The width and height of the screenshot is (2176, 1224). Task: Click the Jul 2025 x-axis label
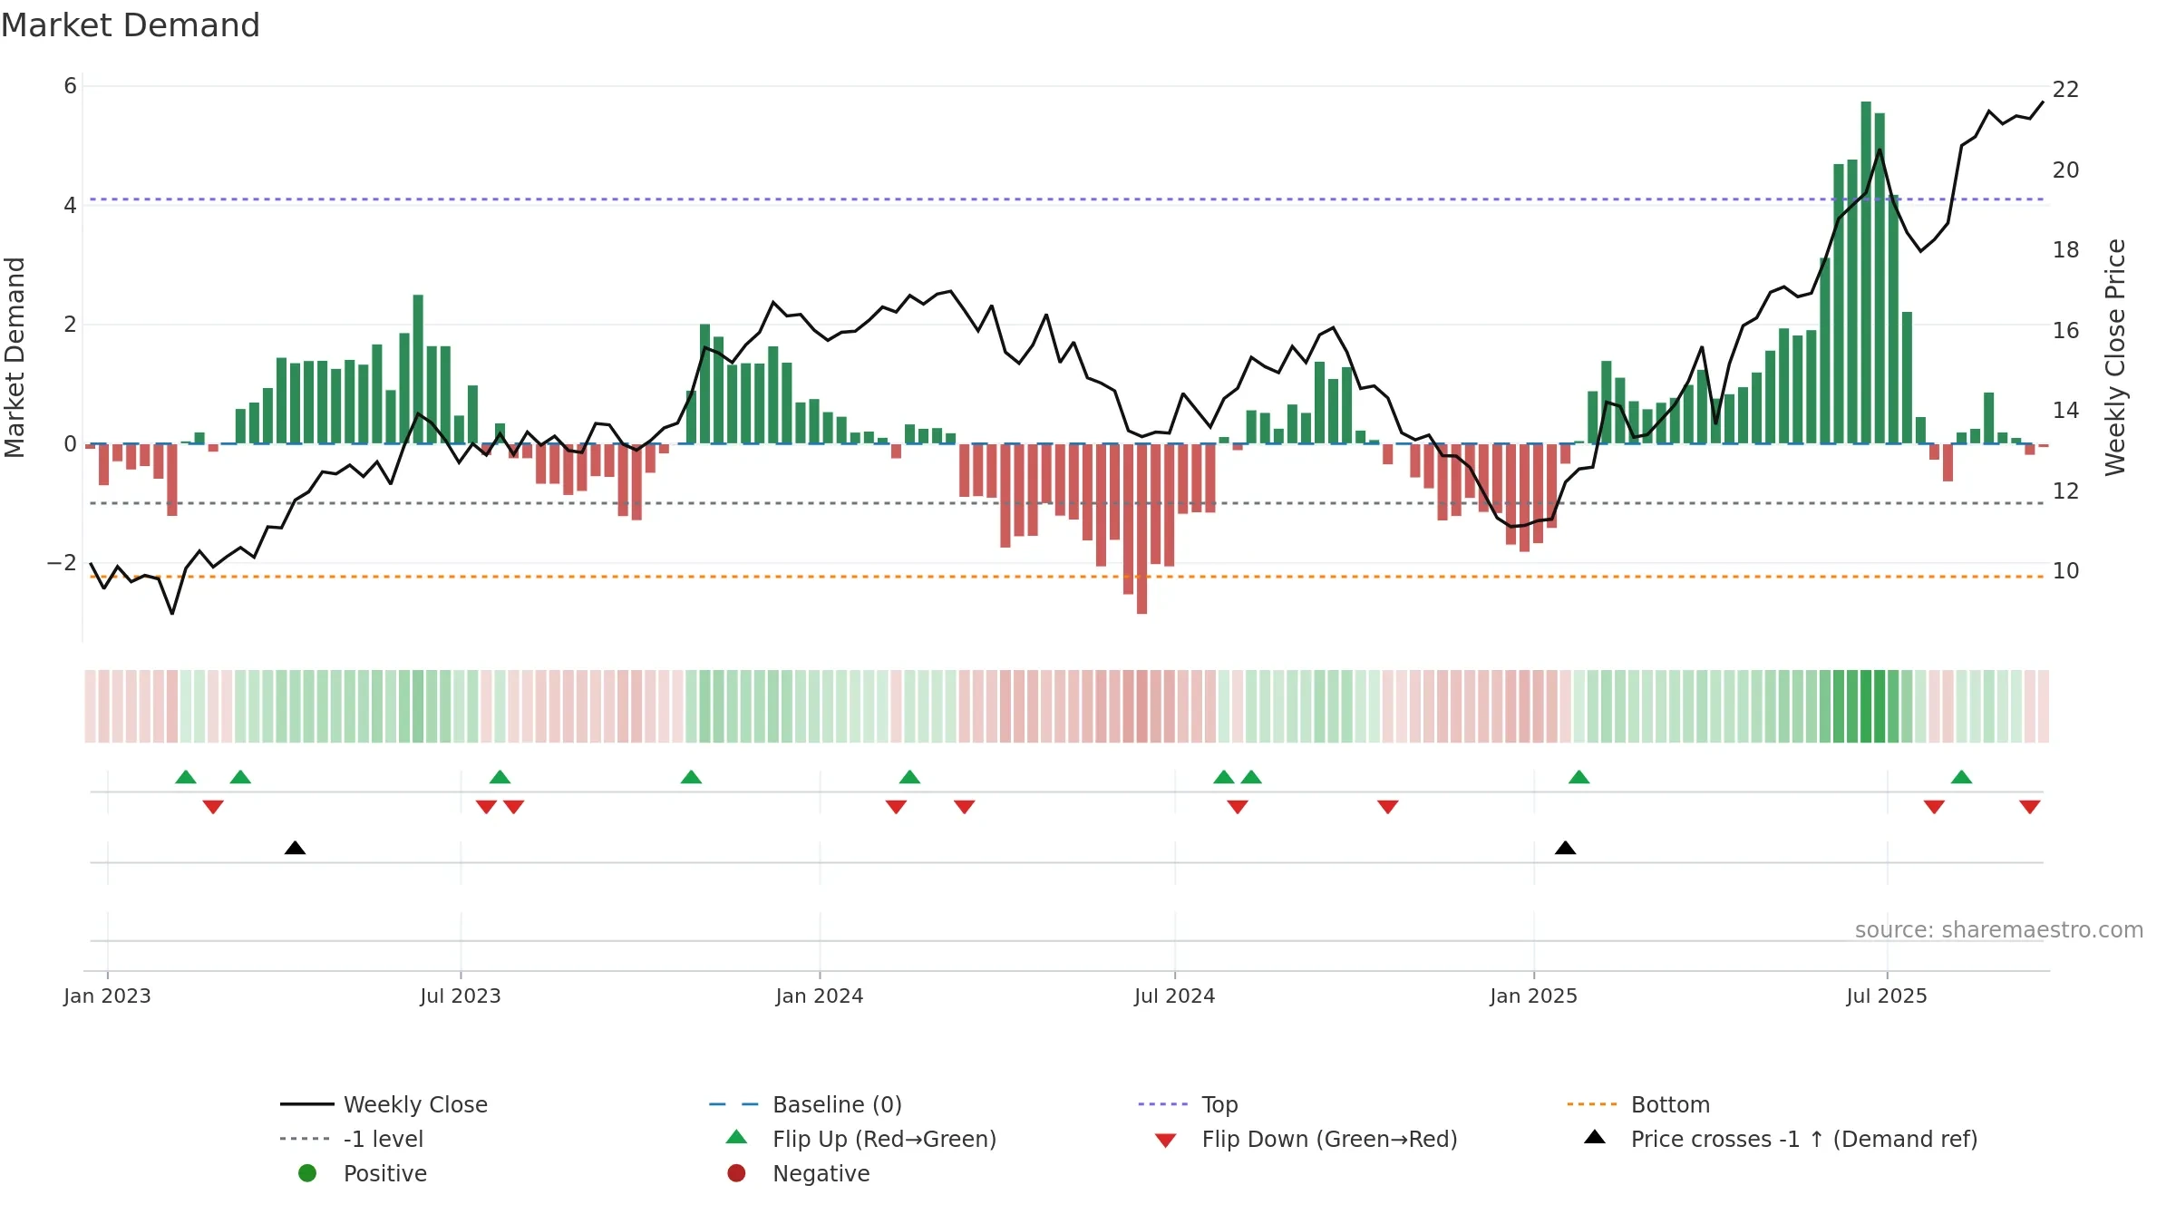click(1887, 996)
